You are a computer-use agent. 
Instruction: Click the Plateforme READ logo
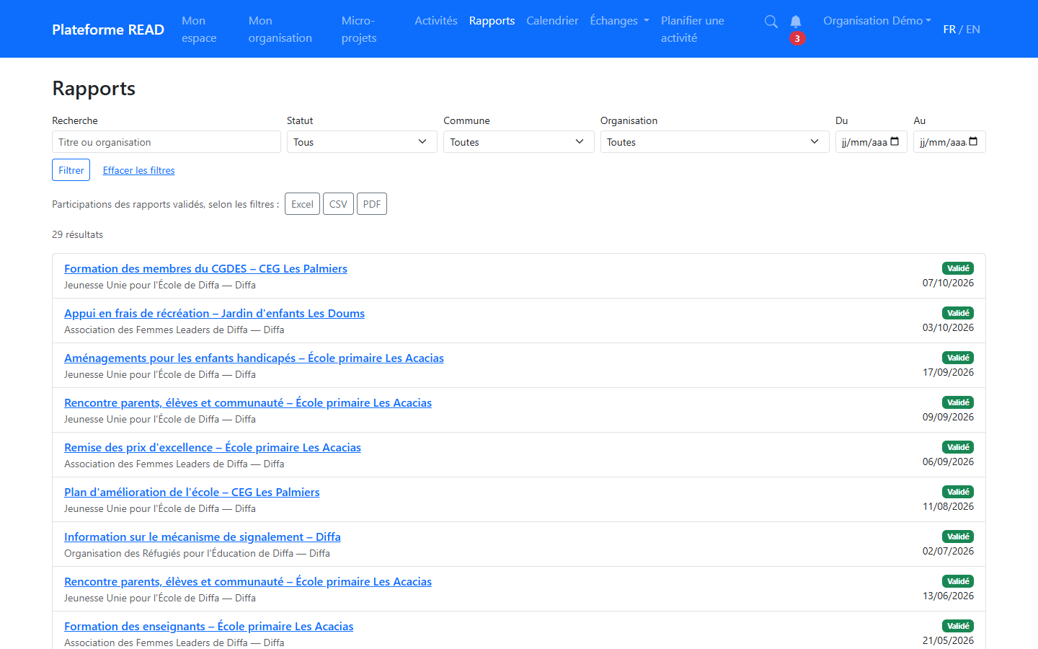coord(108,30)
